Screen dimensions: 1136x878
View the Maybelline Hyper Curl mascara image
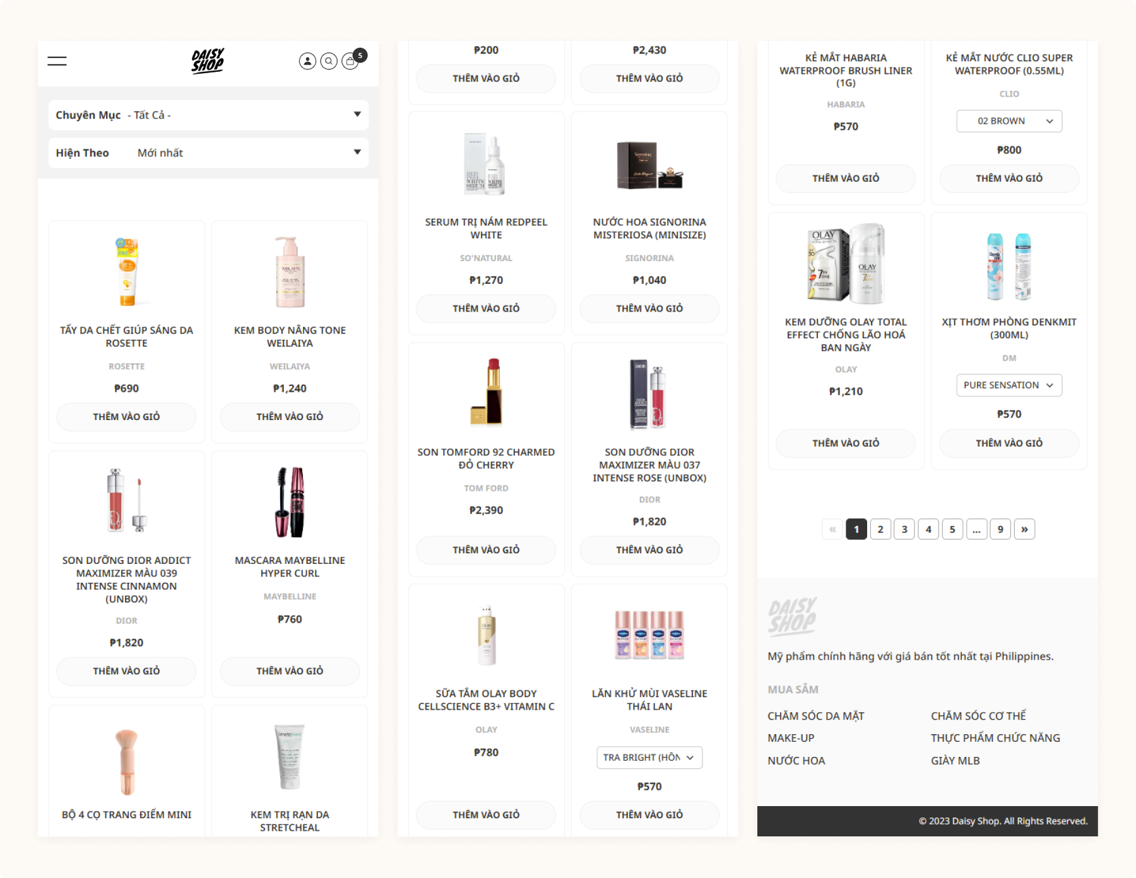coord(290,501)
